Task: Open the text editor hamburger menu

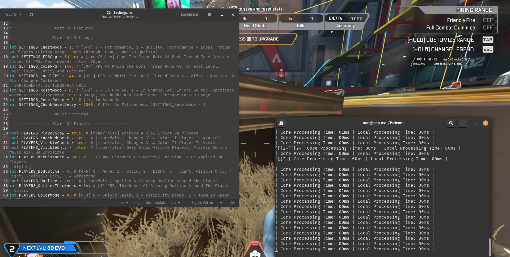Action: pos(209,15)
